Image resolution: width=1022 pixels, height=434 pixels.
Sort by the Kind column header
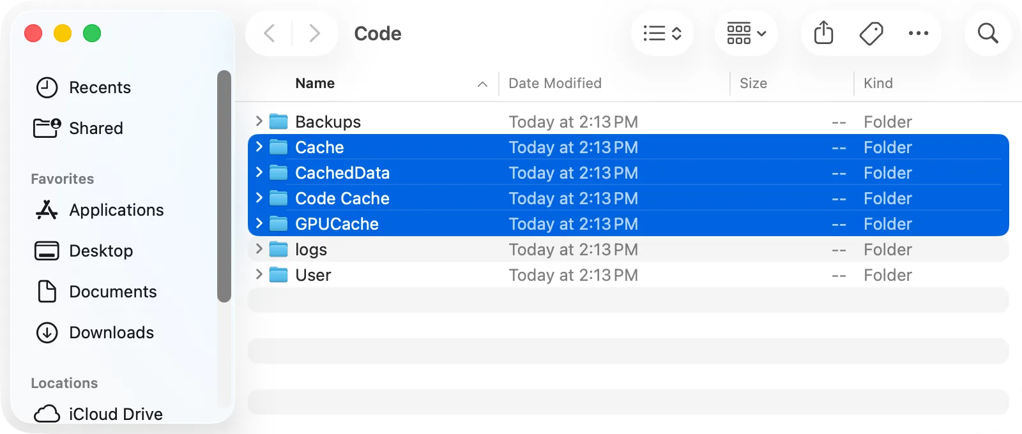point(878,84)
